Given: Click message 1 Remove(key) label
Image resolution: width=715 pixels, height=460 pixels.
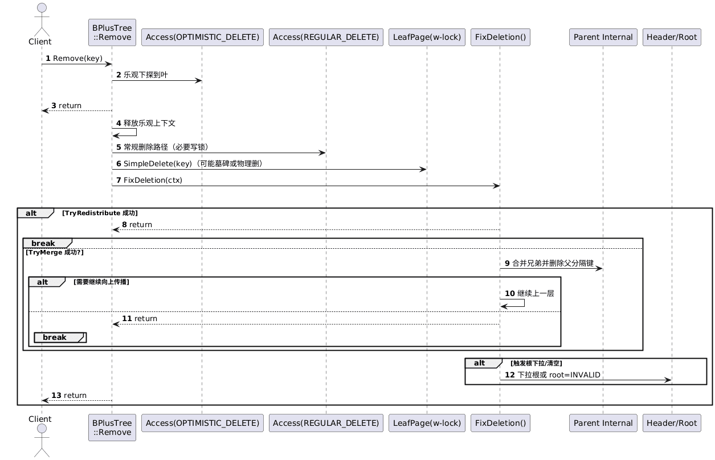Looking at the screenshot, I should 77,59.
